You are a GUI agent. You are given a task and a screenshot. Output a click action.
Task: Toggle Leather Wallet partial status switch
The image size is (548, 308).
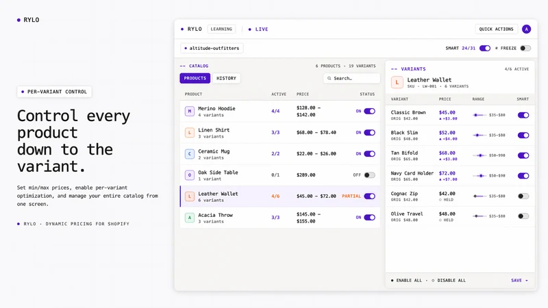coord(369,196)
